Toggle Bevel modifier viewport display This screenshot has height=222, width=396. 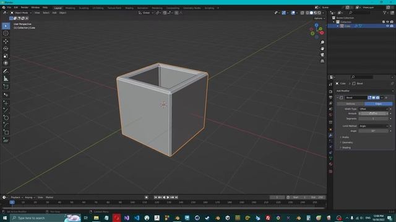click(374, 97)
